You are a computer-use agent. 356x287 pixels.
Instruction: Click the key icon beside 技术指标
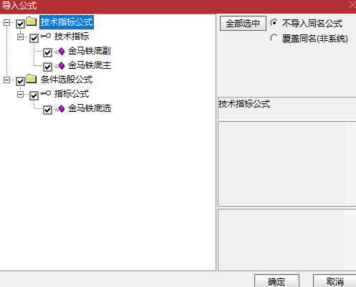45,36
